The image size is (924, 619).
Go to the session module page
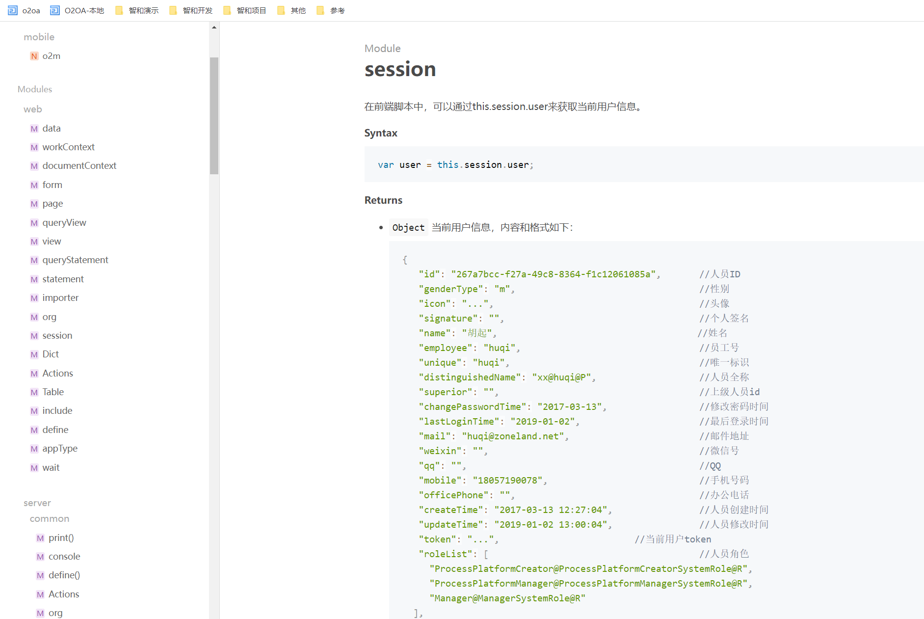[57, 336]
